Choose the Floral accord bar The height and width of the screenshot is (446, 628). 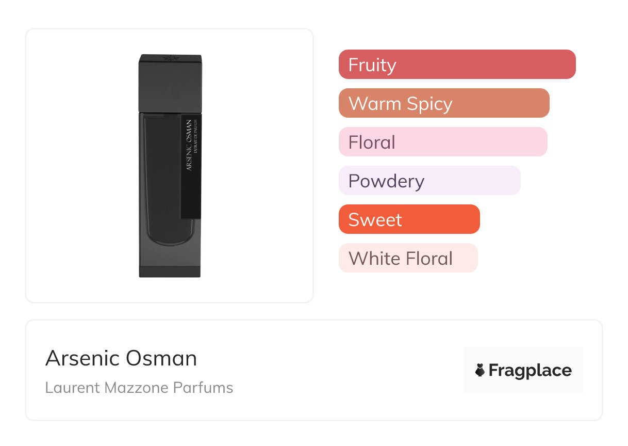(442, 142)
